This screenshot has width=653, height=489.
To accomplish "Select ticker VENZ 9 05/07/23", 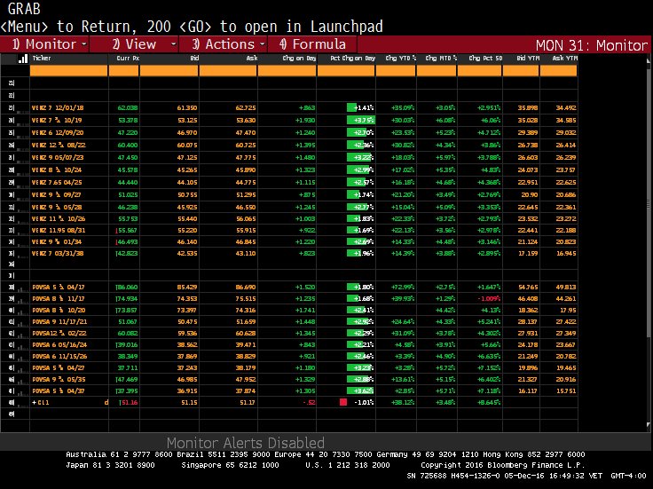I will (x=58, y=158).
